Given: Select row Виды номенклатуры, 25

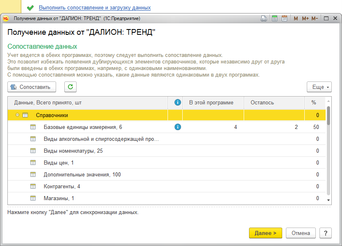Looking at the screenshot, I should tap(167, 151).
